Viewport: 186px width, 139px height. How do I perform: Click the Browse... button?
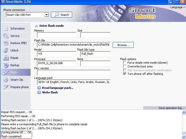click(123, 45)
